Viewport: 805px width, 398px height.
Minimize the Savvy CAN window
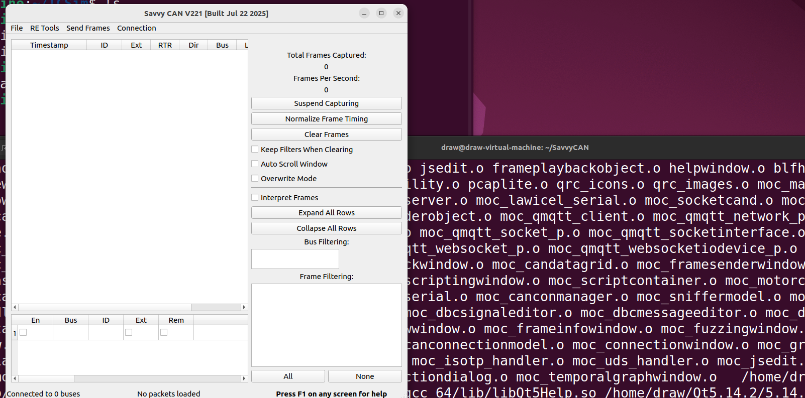point(364,13)
